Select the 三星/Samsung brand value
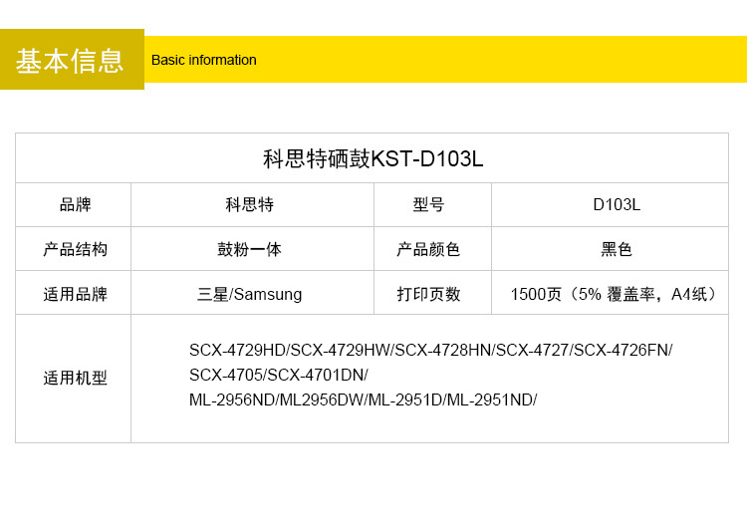Image resolution: width=747 pixels, height=531 pixels. [x=250, y=294]
